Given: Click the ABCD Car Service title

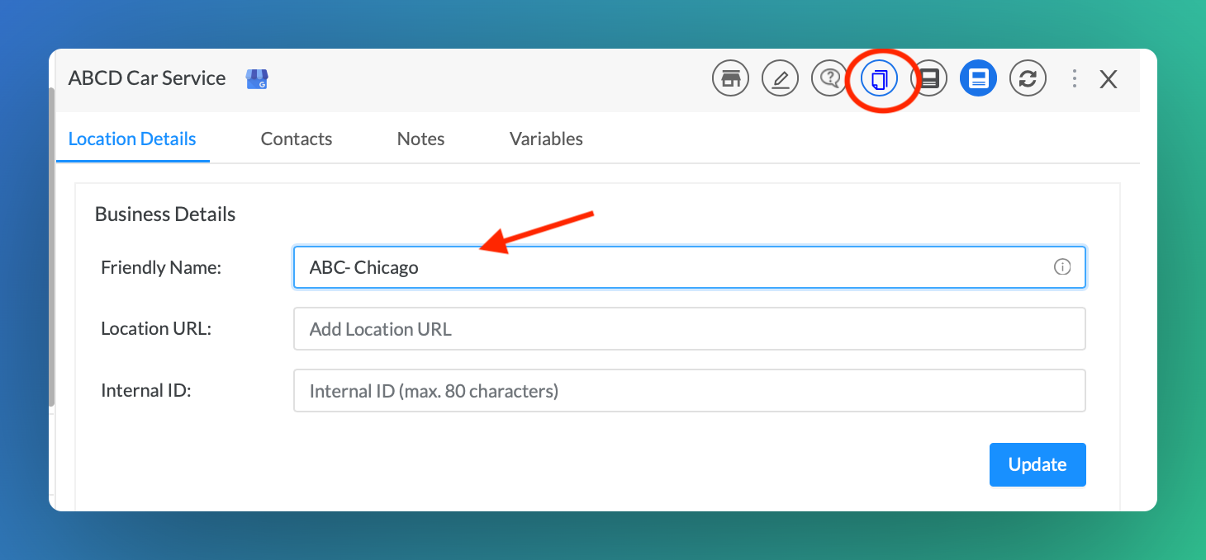Looking at the screenshot, I should click(x=147, y=78).
